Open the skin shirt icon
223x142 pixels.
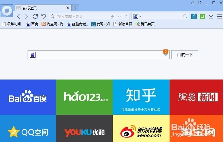point(200,3)
